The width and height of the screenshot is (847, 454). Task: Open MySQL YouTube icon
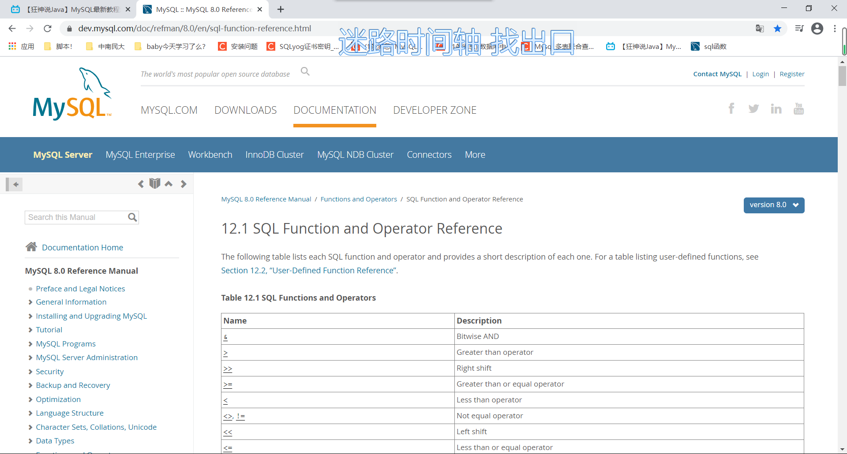798,108
